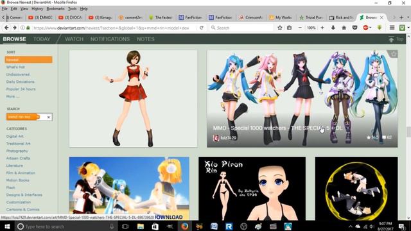Open Task View on the taskbar

125,227
